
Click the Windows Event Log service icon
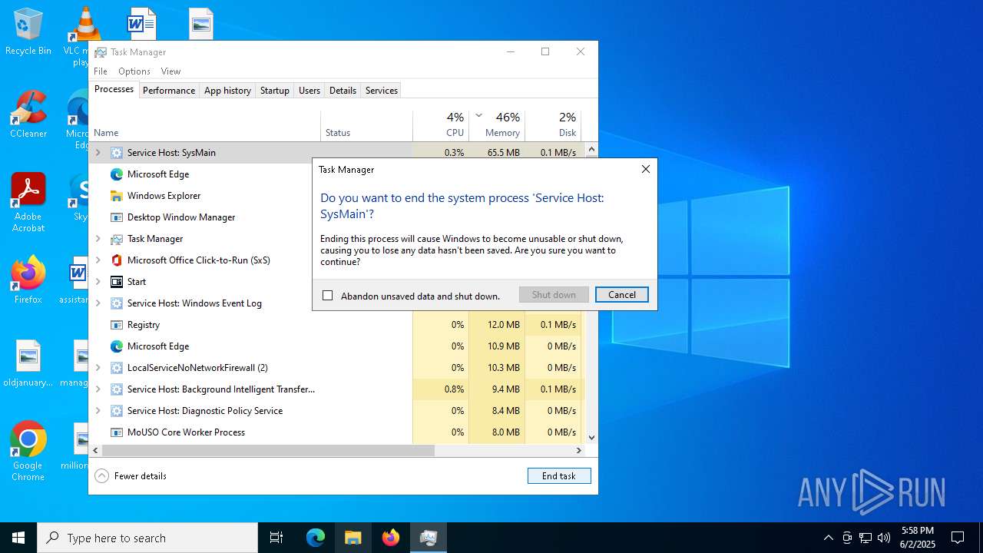coord(117,303)
